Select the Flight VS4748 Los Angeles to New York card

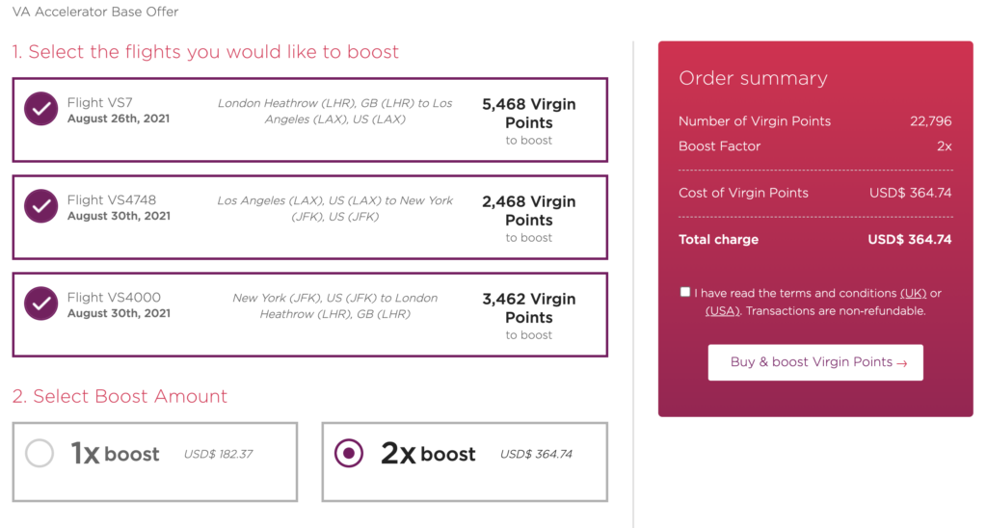tap(309, 217)
